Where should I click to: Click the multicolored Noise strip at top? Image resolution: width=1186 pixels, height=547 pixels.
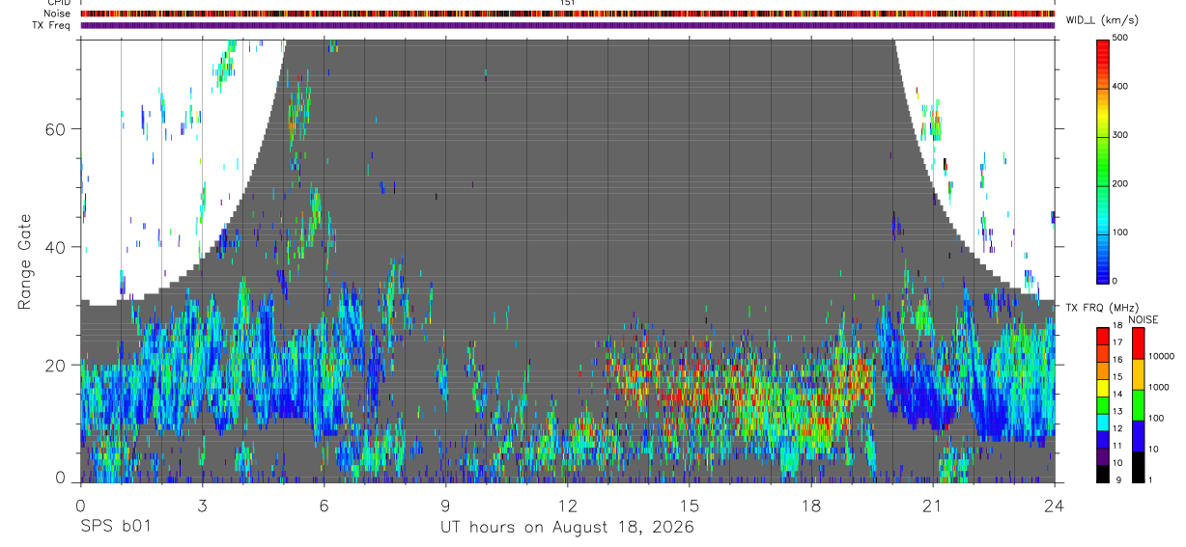pyautogui.click(x=567, y=14)
